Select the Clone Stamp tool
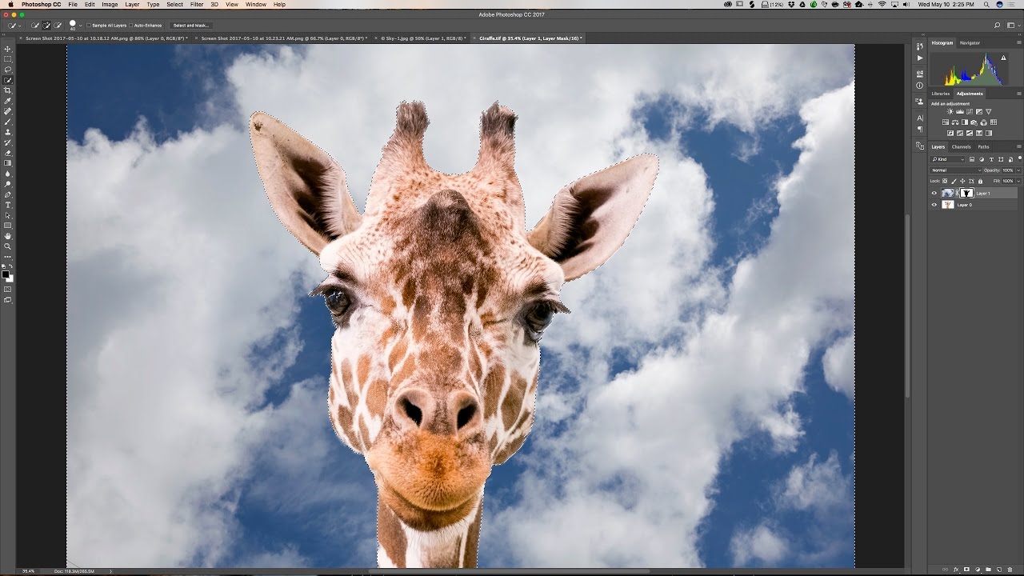The height and width of the screenshot is (576, 1024). tap(8, 132)
